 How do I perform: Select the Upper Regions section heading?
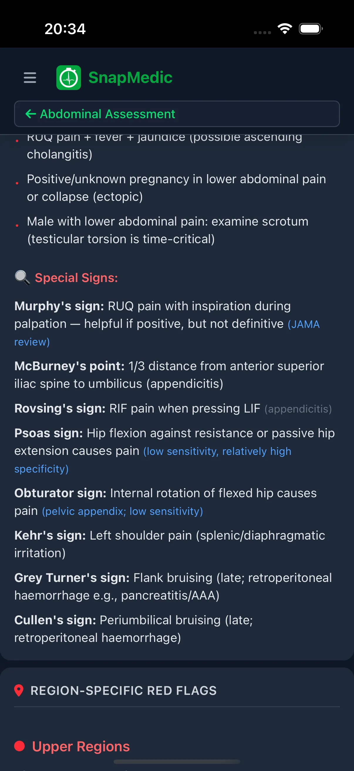(81, 746)
